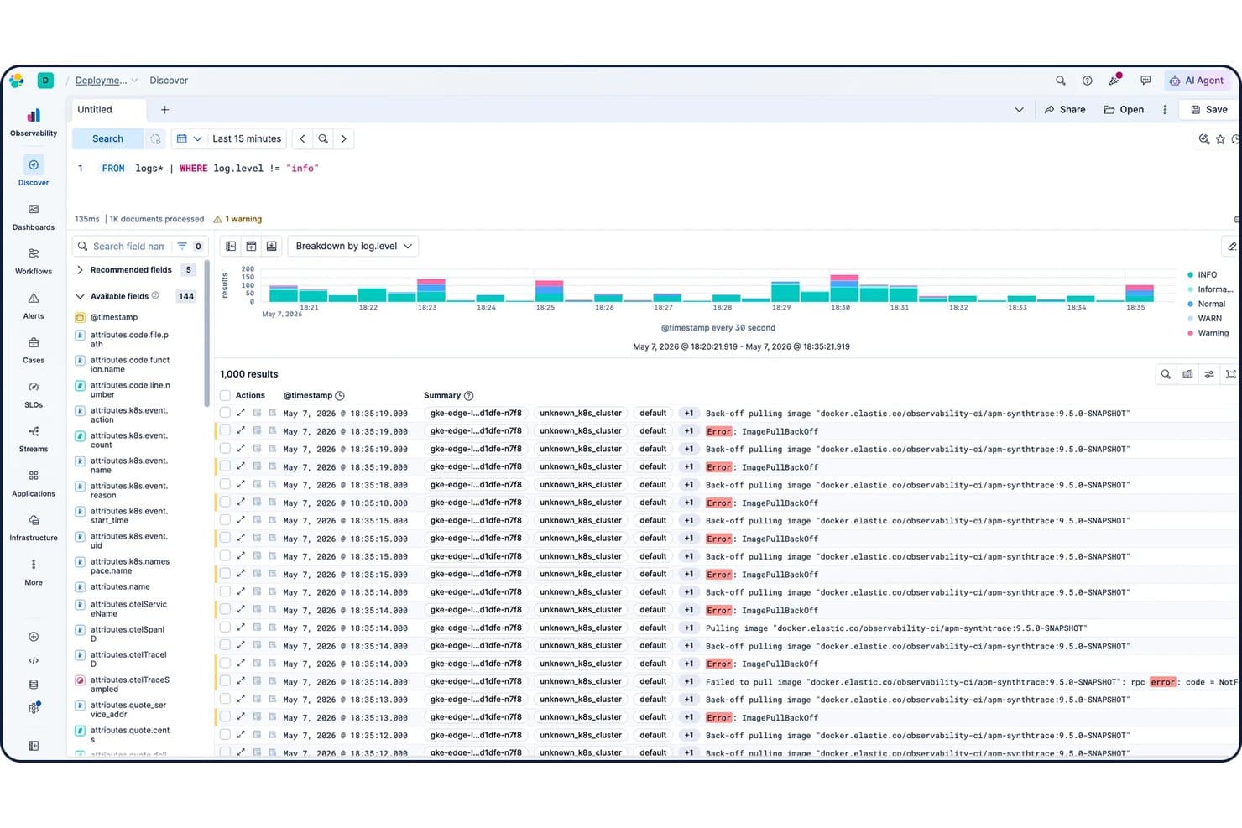Screen dimensions: 1242x828
Task: Step to previous time window
Action: click(303, 138)
